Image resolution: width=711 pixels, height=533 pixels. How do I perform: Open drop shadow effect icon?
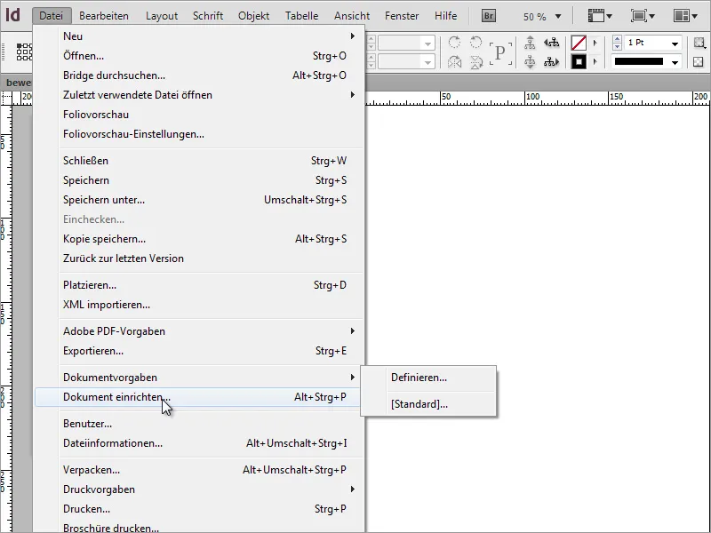(x=699, y=43)
